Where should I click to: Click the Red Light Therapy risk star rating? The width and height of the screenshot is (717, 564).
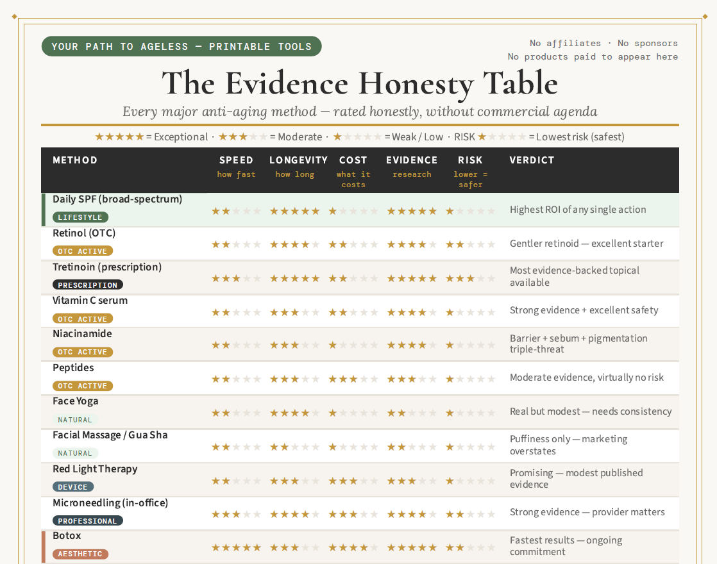pyautogui.click(x=470, y=481)
